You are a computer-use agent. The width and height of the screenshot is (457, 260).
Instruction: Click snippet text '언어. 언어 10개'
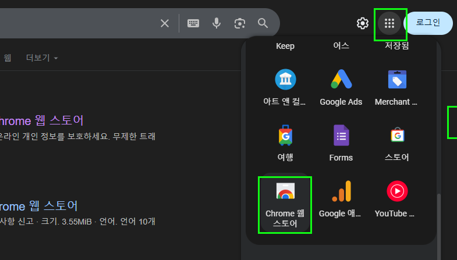click(x=127, y=222)
